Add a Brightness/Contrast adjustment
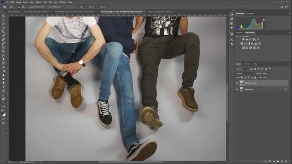The image size is (292, 164). pyautogui.click(x=243, y=40)
